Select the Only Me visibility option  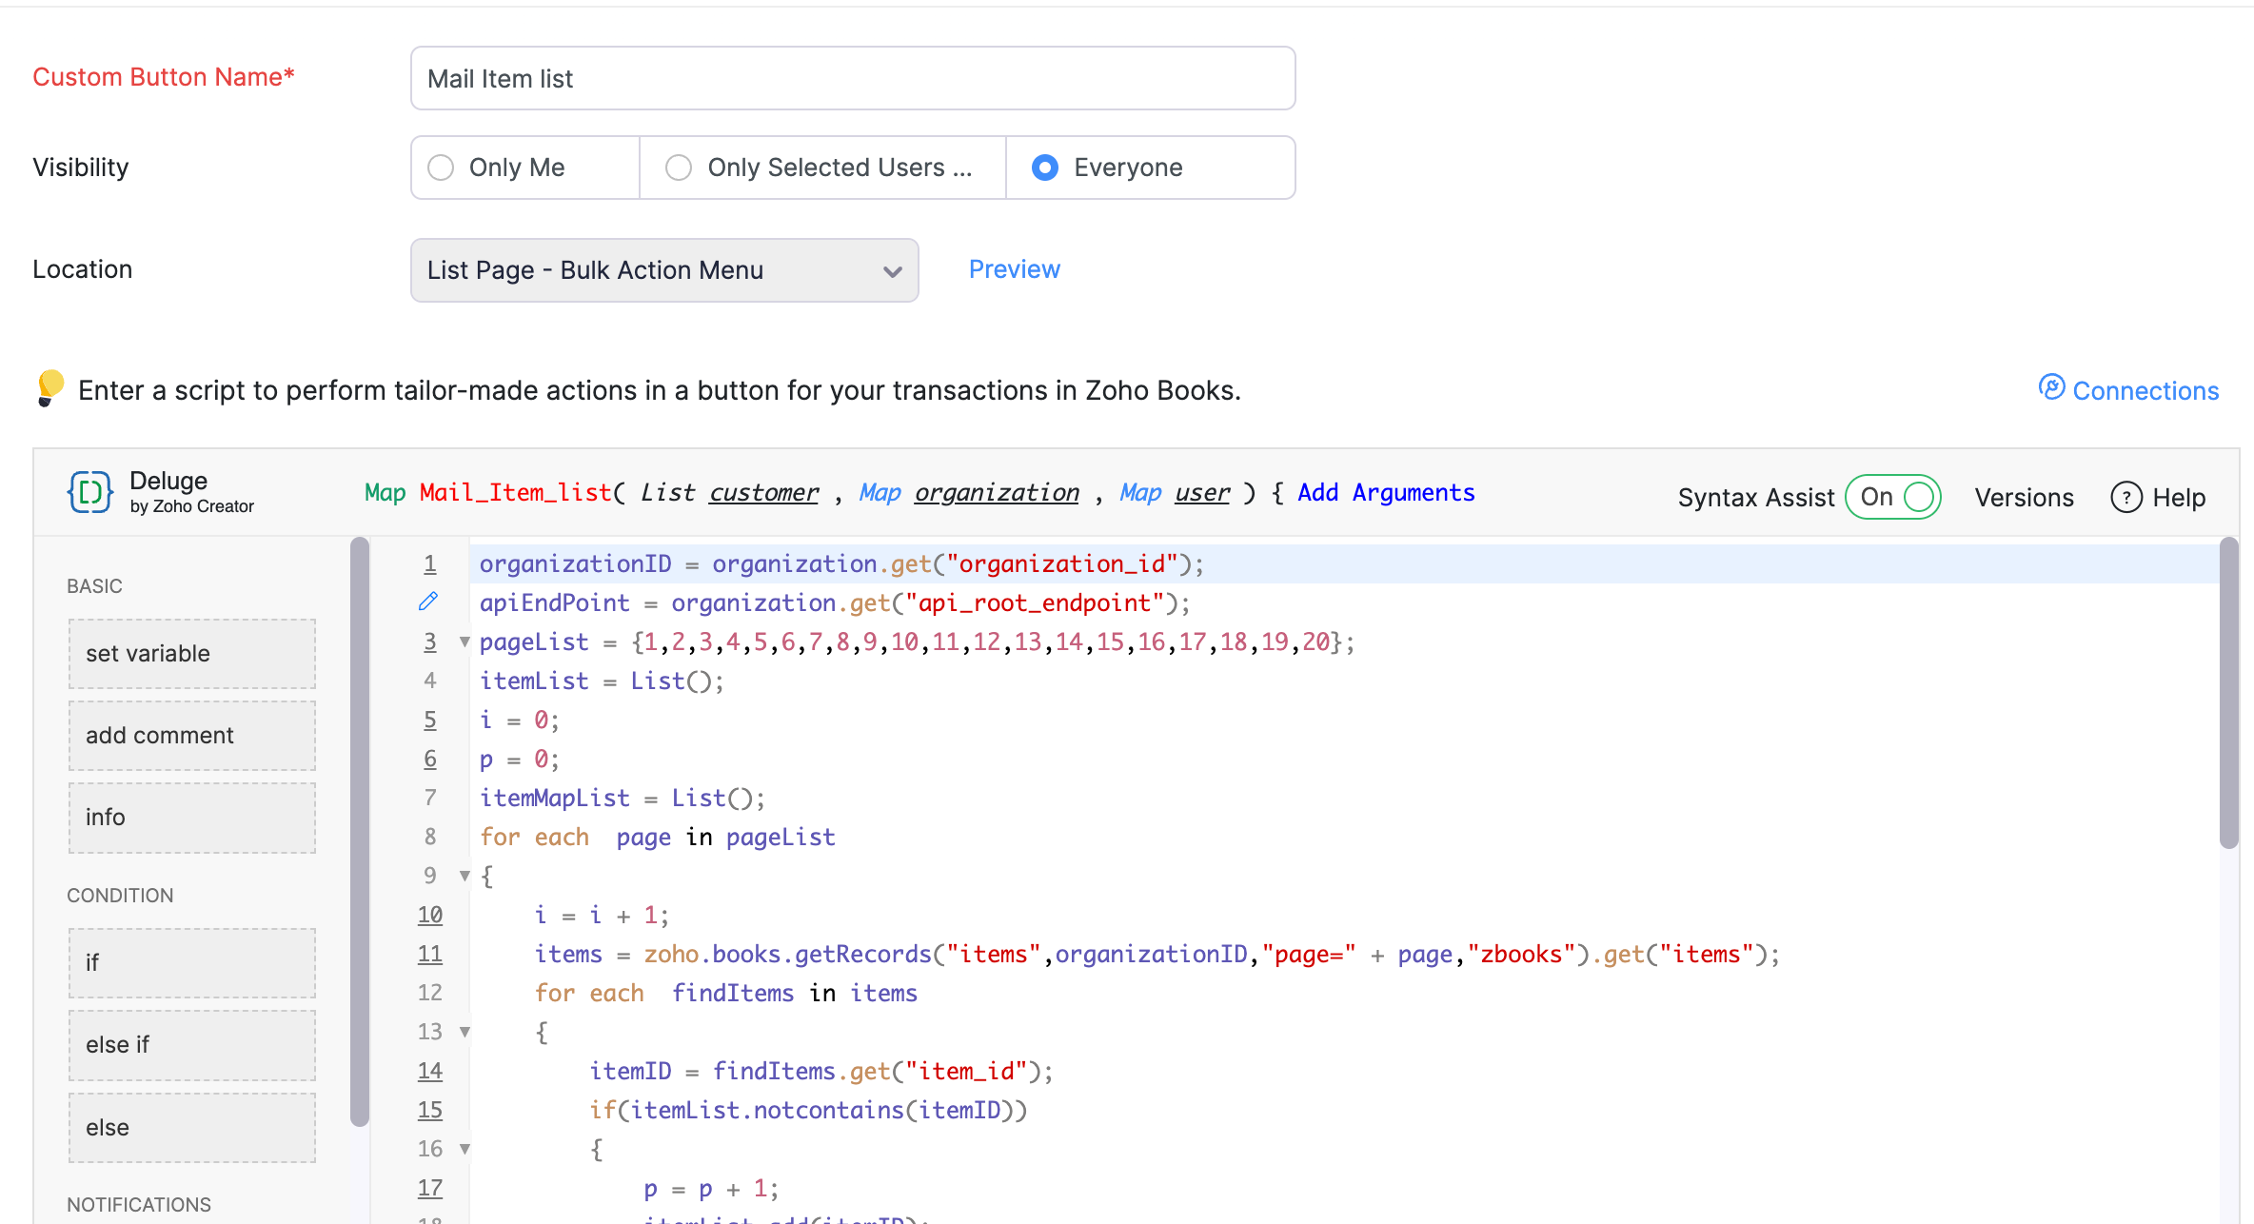pyautogui.click(x=441, y=168)
